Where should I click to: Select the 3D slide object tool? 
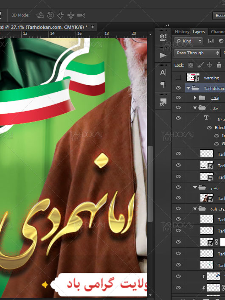pyautogui.click(x=71, y=15)
